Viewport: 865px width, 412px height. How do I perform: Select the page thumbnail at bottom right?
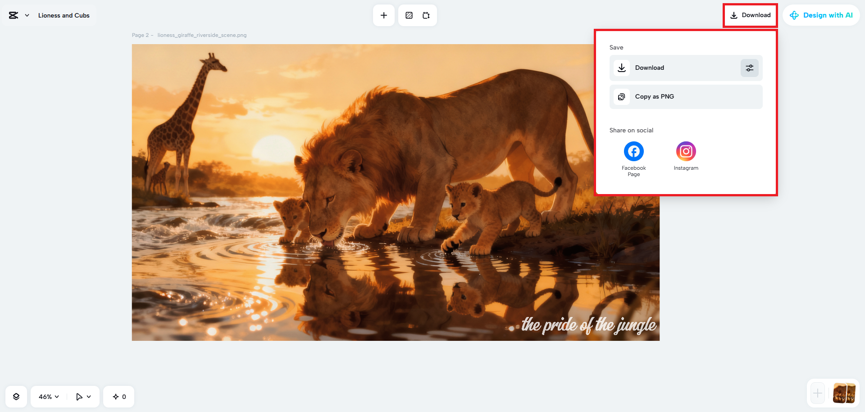844,393
